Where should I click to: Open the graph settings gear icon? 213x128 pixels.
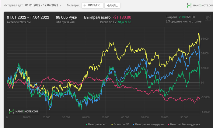(208, 18)
